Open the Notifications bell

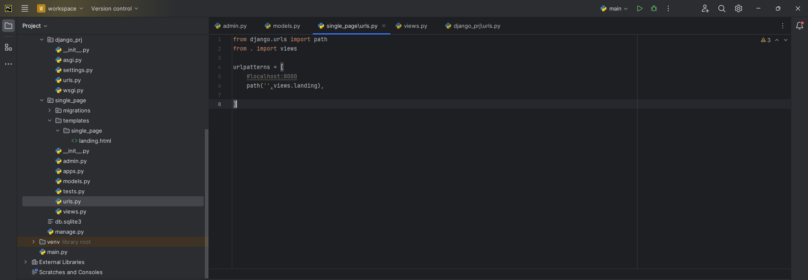click(800, 26)
